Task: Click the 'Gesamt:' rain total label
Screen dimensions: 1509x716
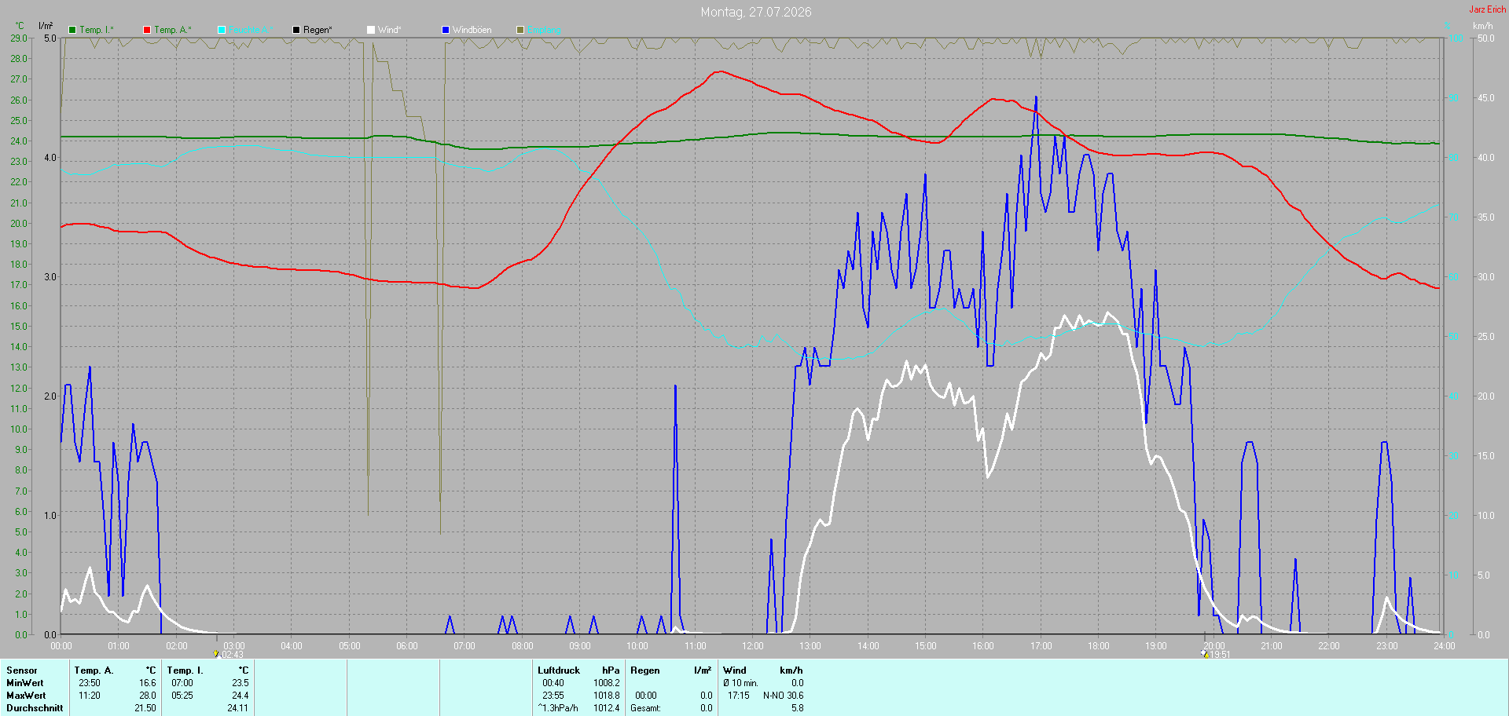Action: tap(645, 708)
